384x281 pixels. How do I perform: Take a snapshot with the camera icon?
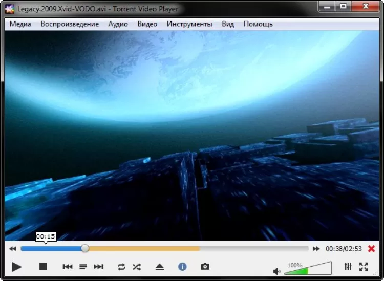pos(205,267)
